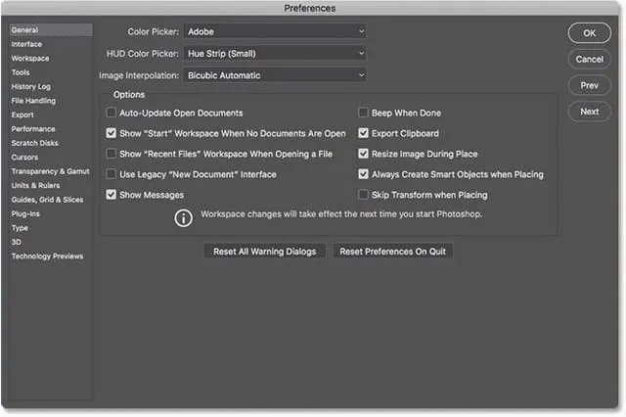Uncheck Show "Start" Workspace When No Documents Are Open
The image size is (626, 417).
(111, 133)
